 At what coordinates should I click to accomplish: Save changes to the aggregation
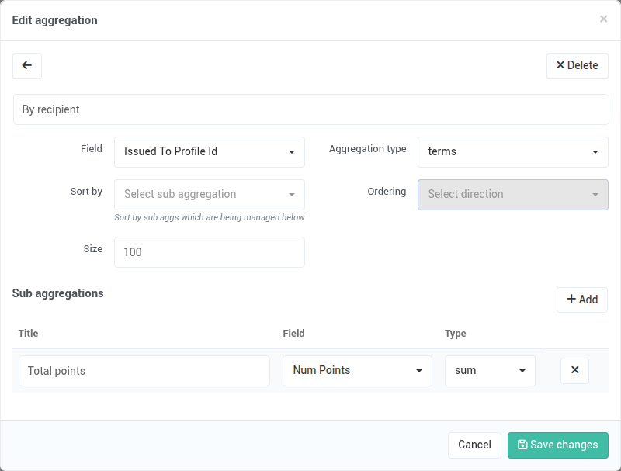click(x=557, y=445)
